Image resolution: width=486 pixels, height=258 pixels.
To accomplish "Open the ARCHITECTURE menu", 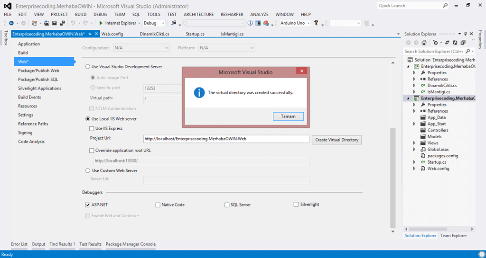I will coord(199,15).
